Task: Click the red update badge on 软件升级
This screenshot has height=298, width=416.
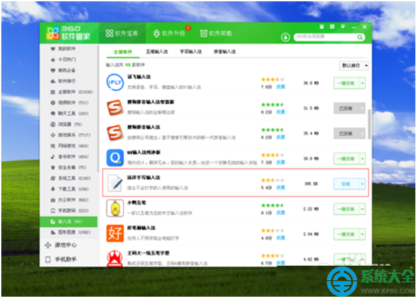Action: pos(188,28)
